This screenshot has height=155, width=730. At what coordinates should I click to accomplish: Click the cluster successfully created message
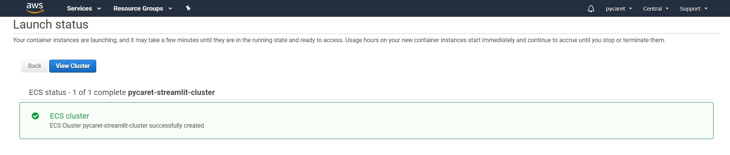[127, 126]
